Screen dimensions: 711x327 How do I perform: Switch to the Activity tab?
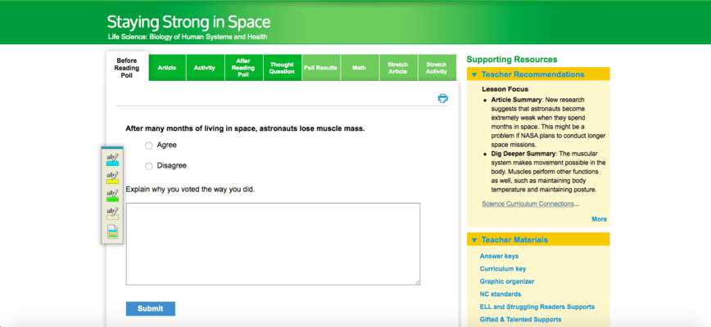205,68
